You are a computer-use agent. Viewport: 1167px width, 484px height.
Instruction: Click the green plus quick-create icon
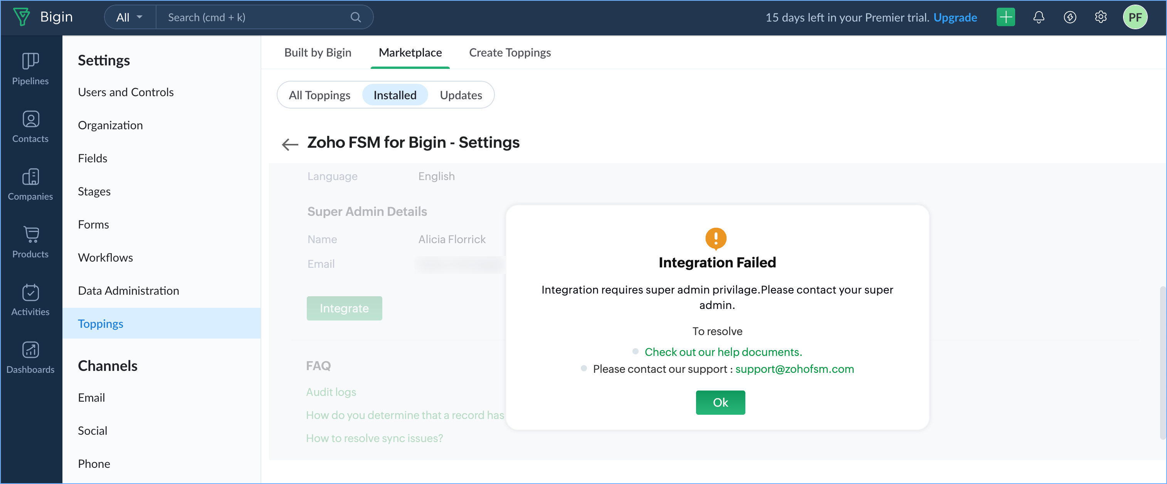pos(1005,17)
